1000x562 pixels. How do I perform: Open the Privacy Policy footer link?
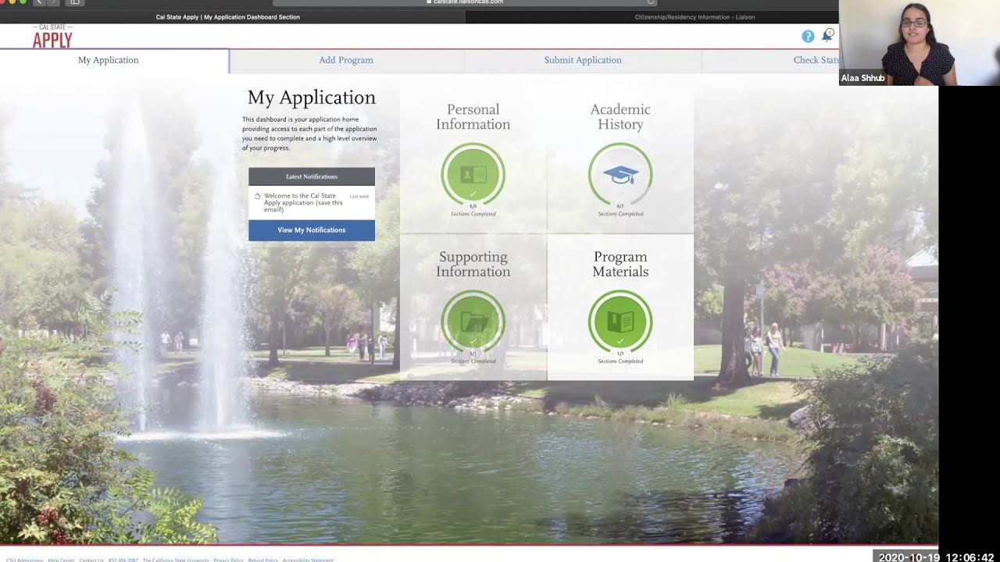click(x=228, y=560)
